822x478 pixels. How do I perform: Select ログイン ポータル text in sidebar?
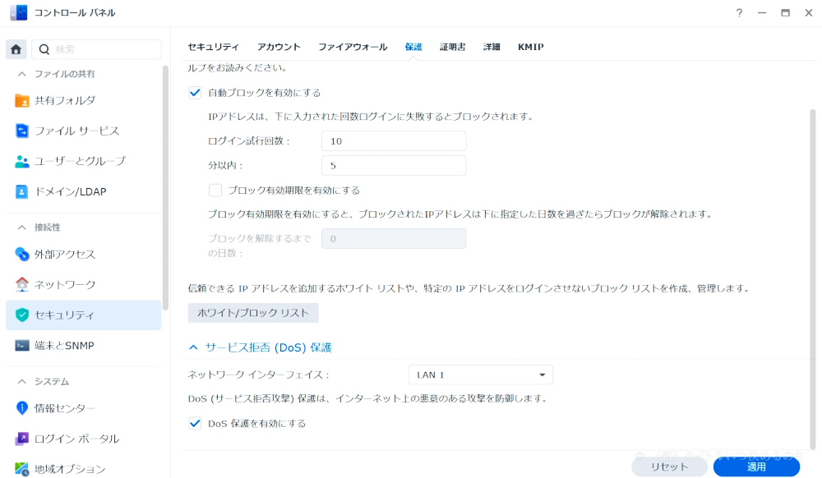(77, 439)
